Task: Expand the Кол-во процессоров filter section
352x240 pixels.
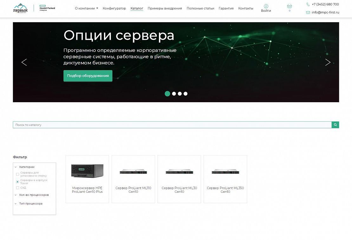Action: (34, 195)
